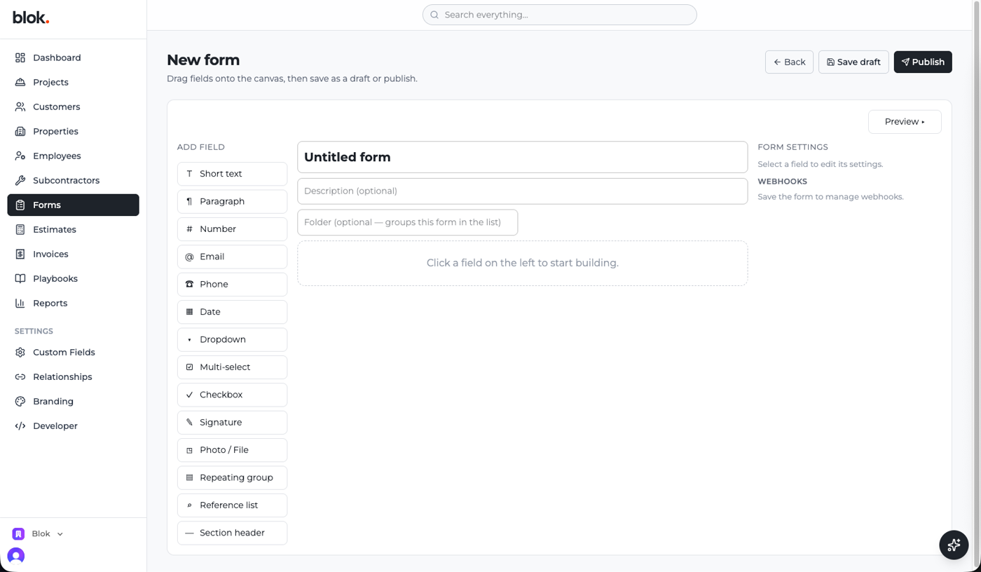The width and height of the screenshot is (981, 572).
Task: Add a Date field
Action: coord(232,312)
